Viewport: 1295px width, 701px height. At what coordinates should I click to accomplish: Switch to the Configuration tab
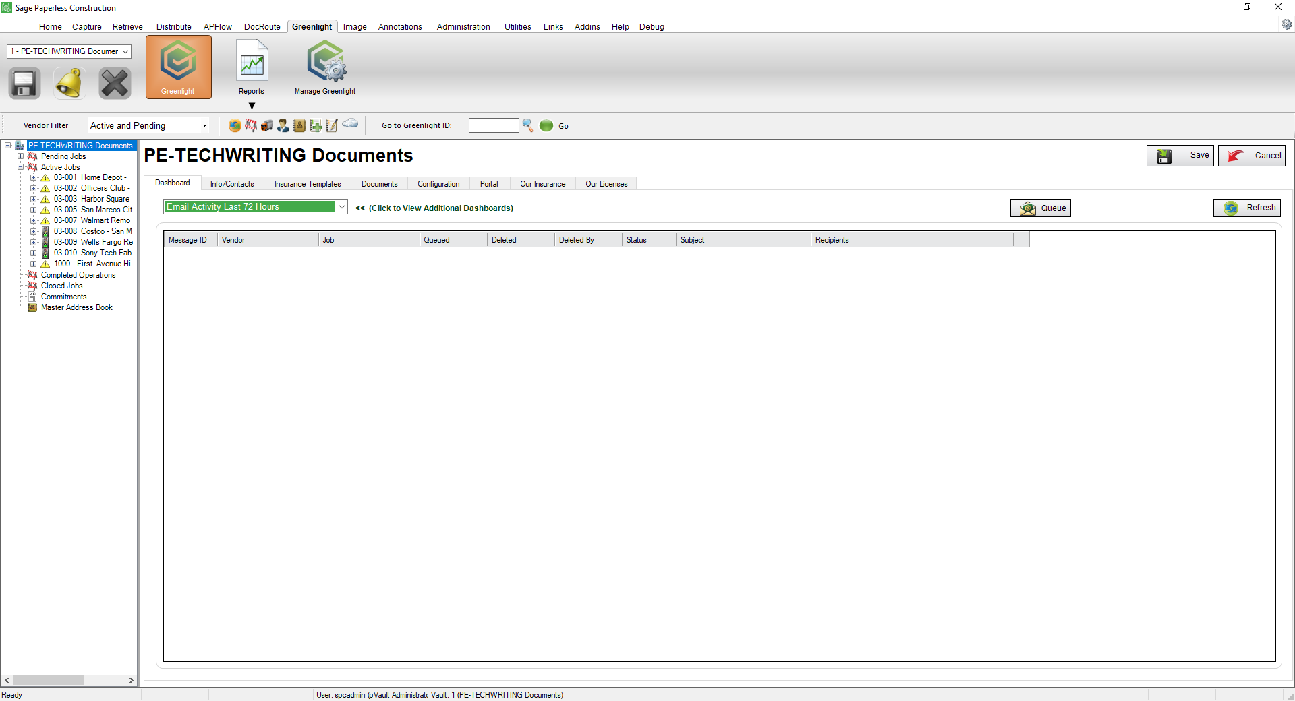tap(438, 184)
